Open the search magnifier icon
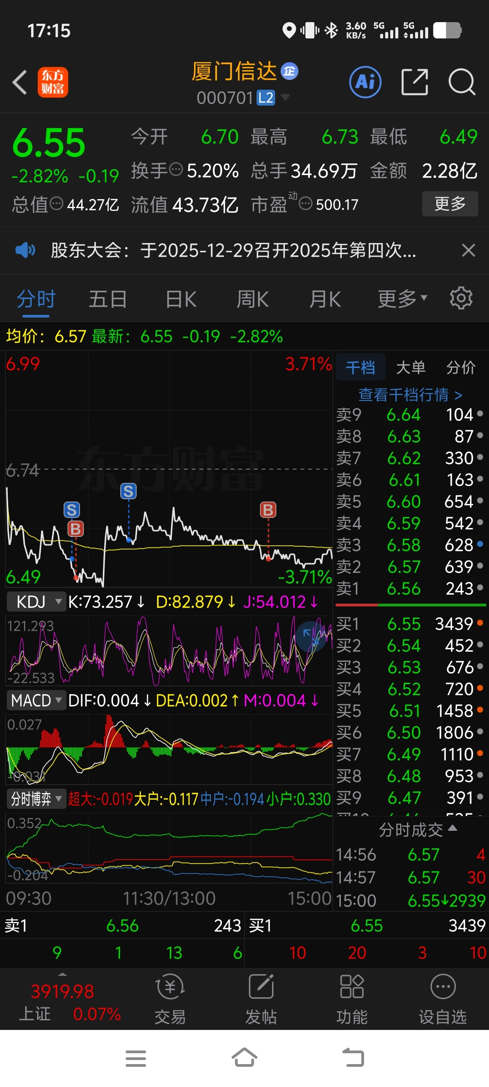Viewport: 489px width, 1087px height. click(462, 82)
